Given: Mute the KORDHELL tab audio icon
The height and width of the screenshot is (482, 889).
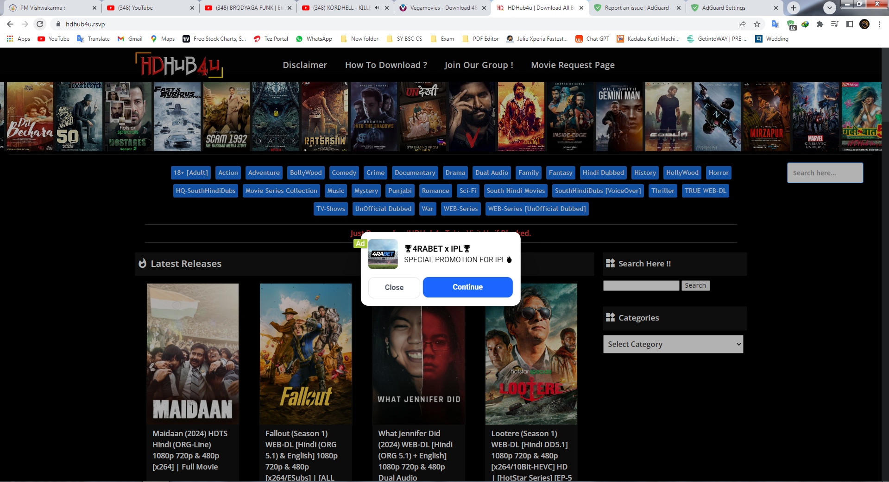Looking at the screenshot, I should click(x=377, y=8).
